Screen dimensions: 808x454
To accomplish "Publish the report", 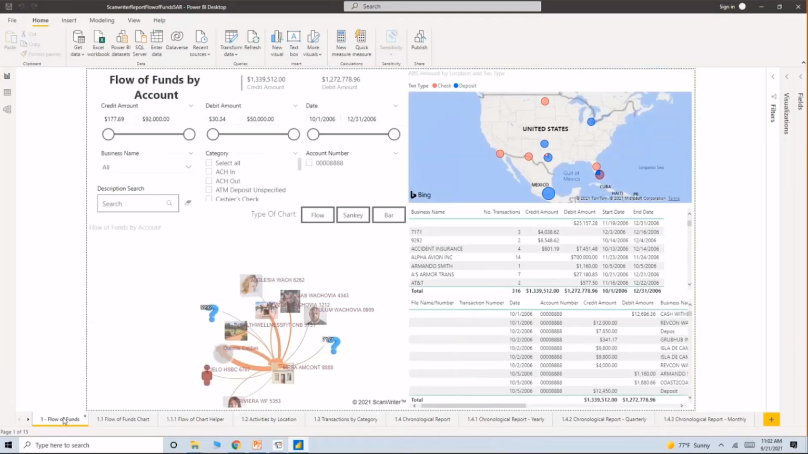I will pos(419,40).
